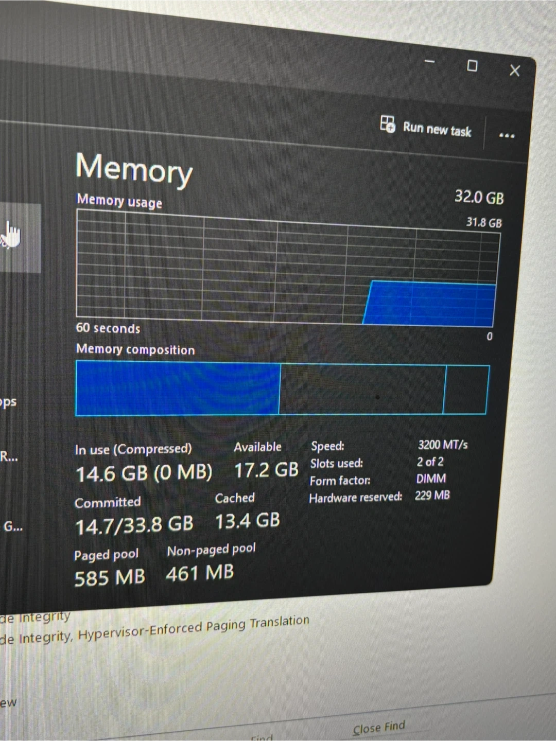Click the Run new task icon

(x=387, y=124)
